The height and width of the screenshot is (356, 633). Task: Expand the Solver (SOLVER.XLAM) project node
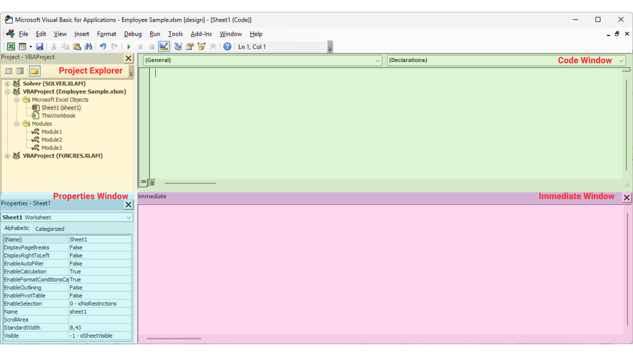(x=7, y=84)
